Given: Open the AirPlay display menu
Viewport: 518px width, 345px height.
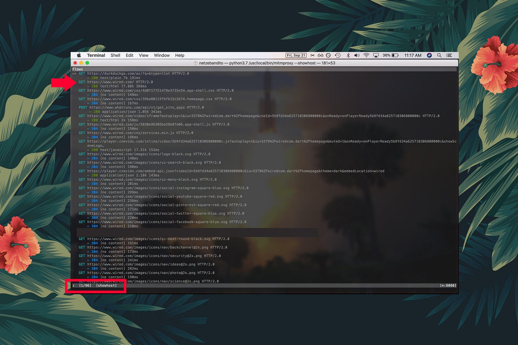Looking at the screenshot, I should tap(376, 55).
